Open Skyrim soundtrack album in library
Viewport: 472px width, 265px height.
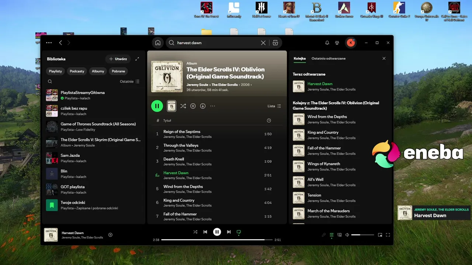point(93,142)
